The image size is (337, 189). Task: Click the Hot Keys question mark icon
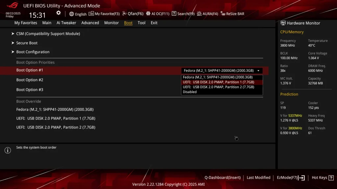pyautogui.click(x=331, y=178)
